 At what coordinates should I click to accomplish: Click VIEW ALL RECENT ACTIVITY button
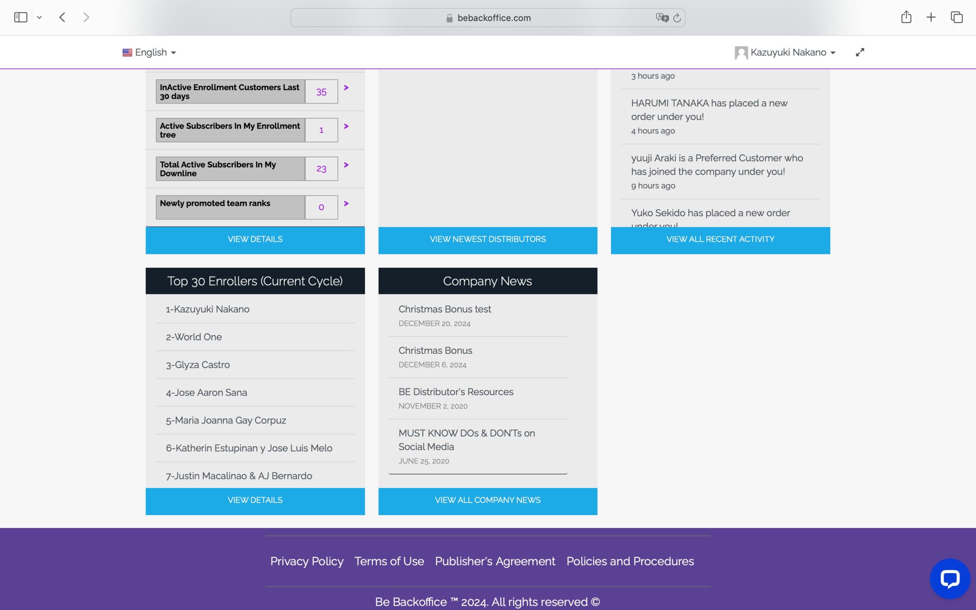720,240
